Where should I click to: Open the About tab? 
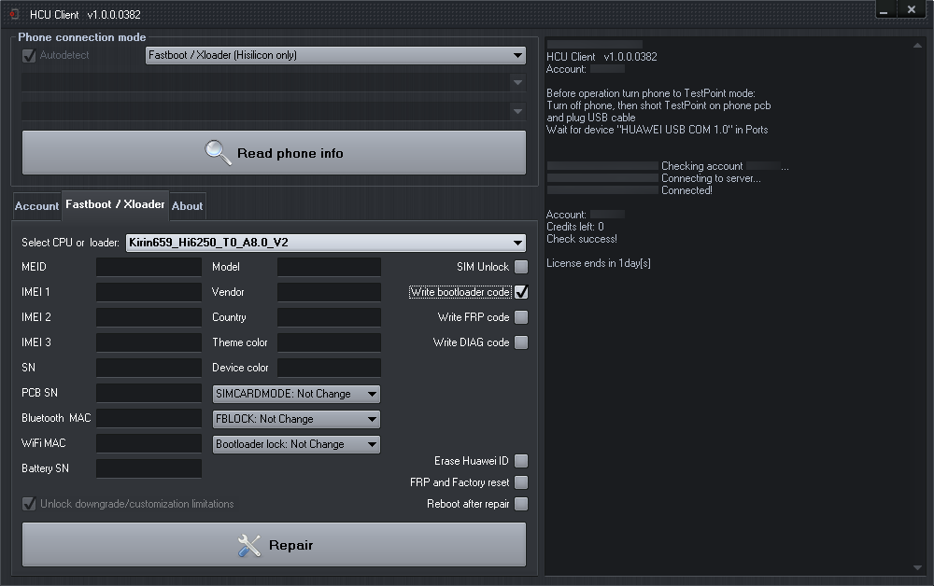point(187,206)
